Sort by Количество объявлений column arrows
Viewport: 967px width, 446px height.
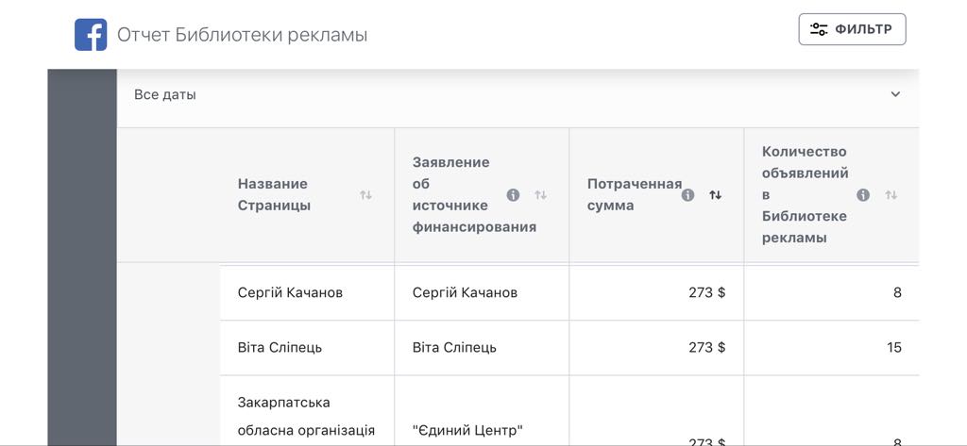point(891,194)
